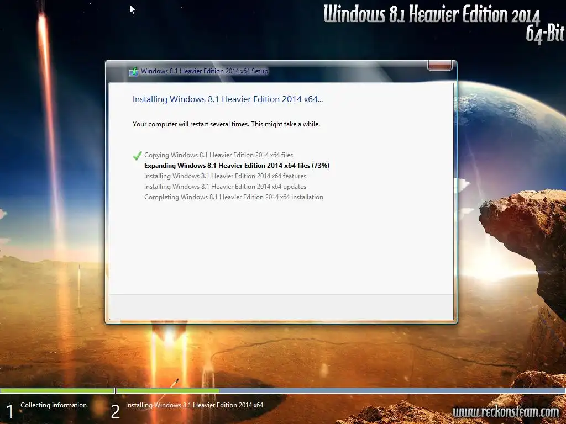Click the bottom step label 'Installing Windows 8.1 Heavier Edition 2014 x64'

tap(194, 405)
